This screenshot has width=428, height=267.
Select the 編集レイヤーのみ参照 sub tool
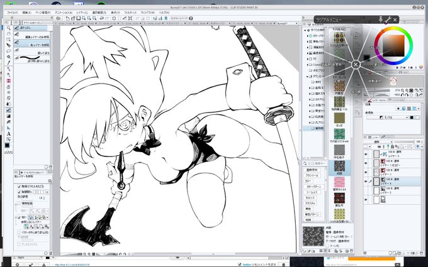pos(32,35)
